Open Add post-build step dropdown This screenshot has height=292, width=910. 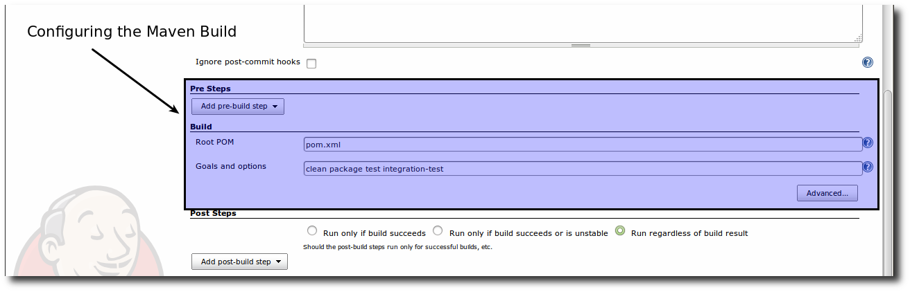point(239,262)
